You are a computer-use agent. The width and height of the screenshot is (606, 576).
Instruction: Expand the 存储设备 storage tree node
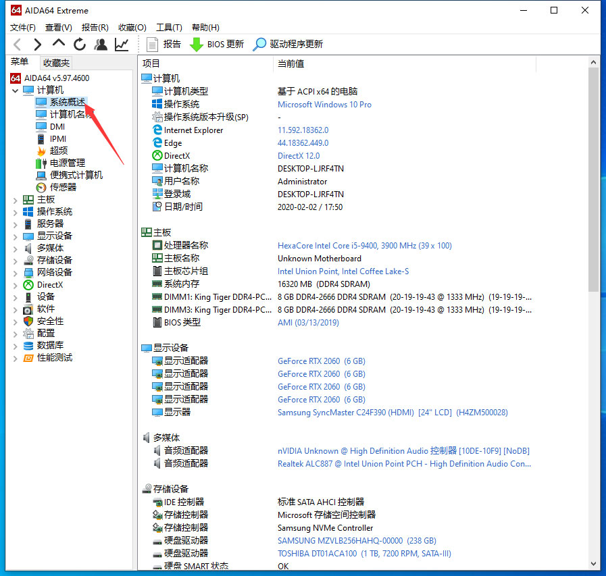(16, 261)
